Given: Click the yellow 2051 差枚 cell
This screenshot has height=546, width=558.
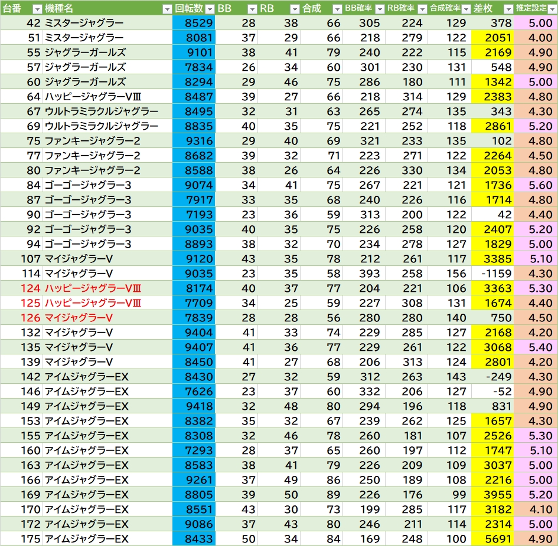Looking at the screenshot, I should (492, 38).
